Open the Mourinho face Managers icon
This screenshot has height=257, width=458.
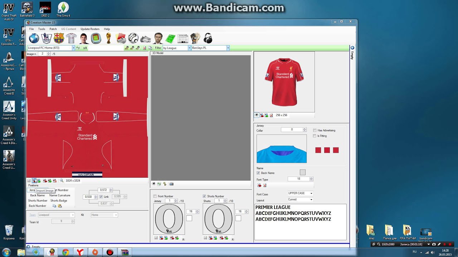pyautogui.click(x=158, y=38)
